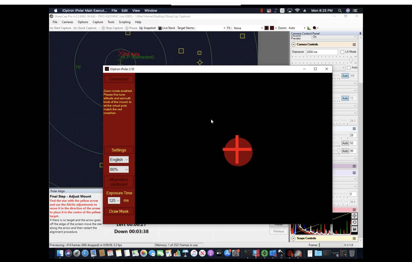Click the Wi-Fi icon in menu bar

(x=297, y=11)
